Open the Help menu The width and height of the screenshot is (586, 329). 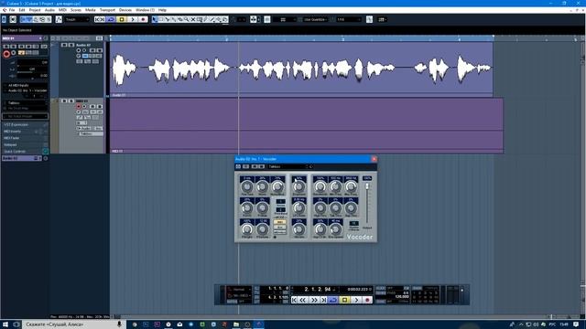click(162, 10)
